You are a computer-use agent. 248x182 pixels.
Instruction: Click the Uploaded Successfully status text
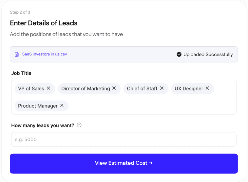click(208, 55)
